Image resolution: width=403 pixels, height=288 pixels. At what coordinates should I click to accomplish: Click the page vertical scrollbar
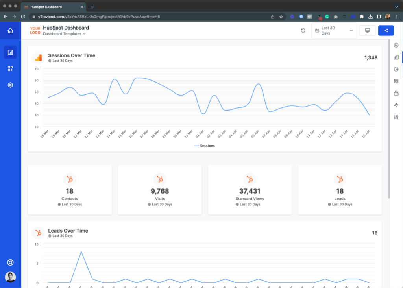[389, 119]
